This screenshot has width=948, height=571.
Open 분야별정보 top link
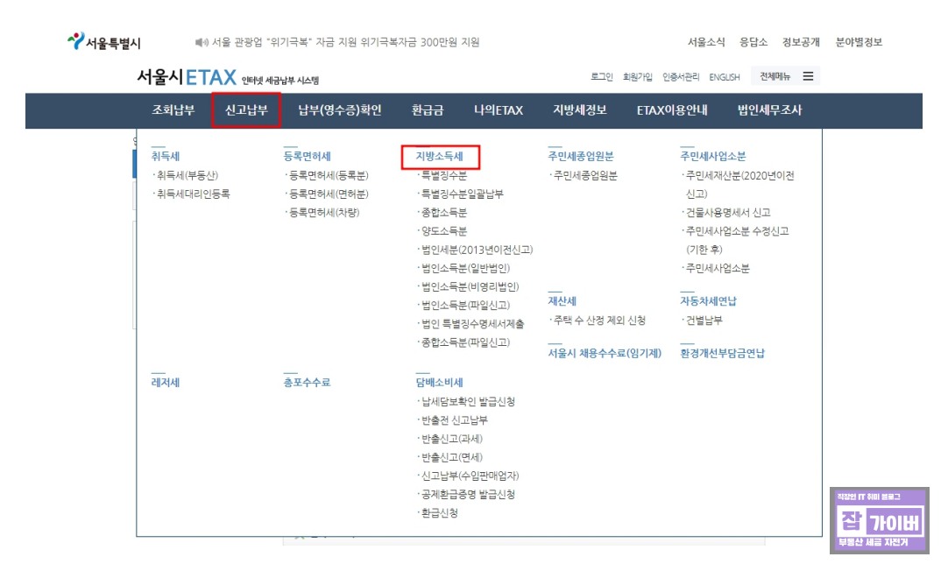(859, 42)
